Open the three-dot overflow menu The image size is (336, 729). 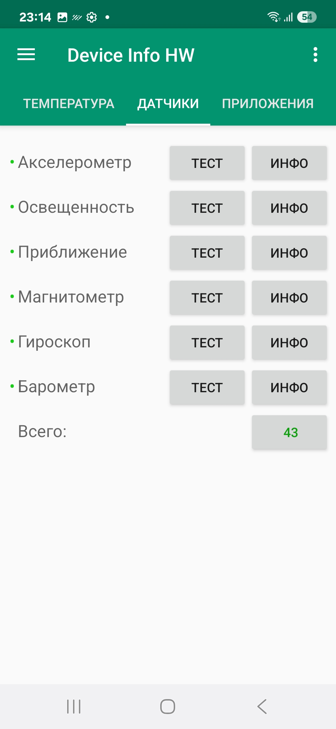(x=315, y=55)
